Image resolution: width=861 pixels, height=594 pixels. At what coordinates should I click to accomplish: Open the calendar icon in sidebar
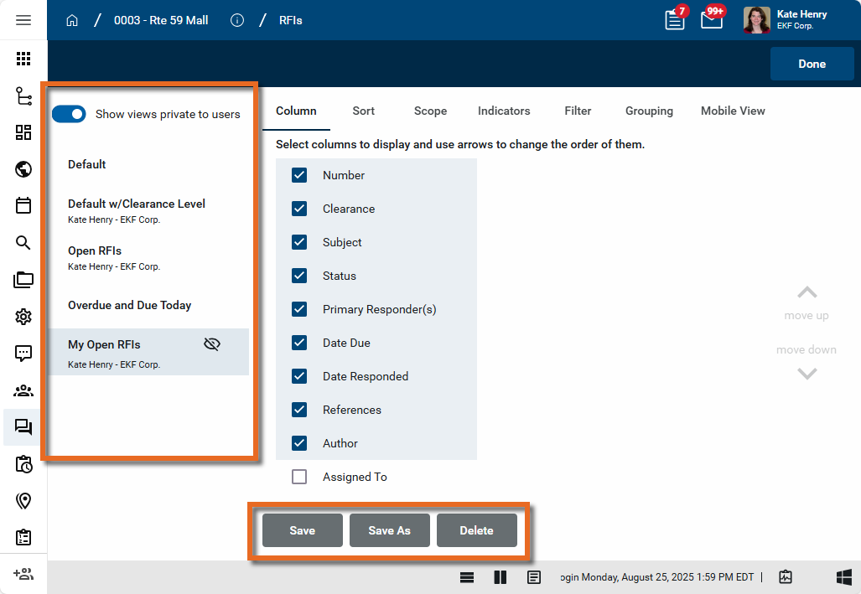pyautogui.click(x=23, y=206)
